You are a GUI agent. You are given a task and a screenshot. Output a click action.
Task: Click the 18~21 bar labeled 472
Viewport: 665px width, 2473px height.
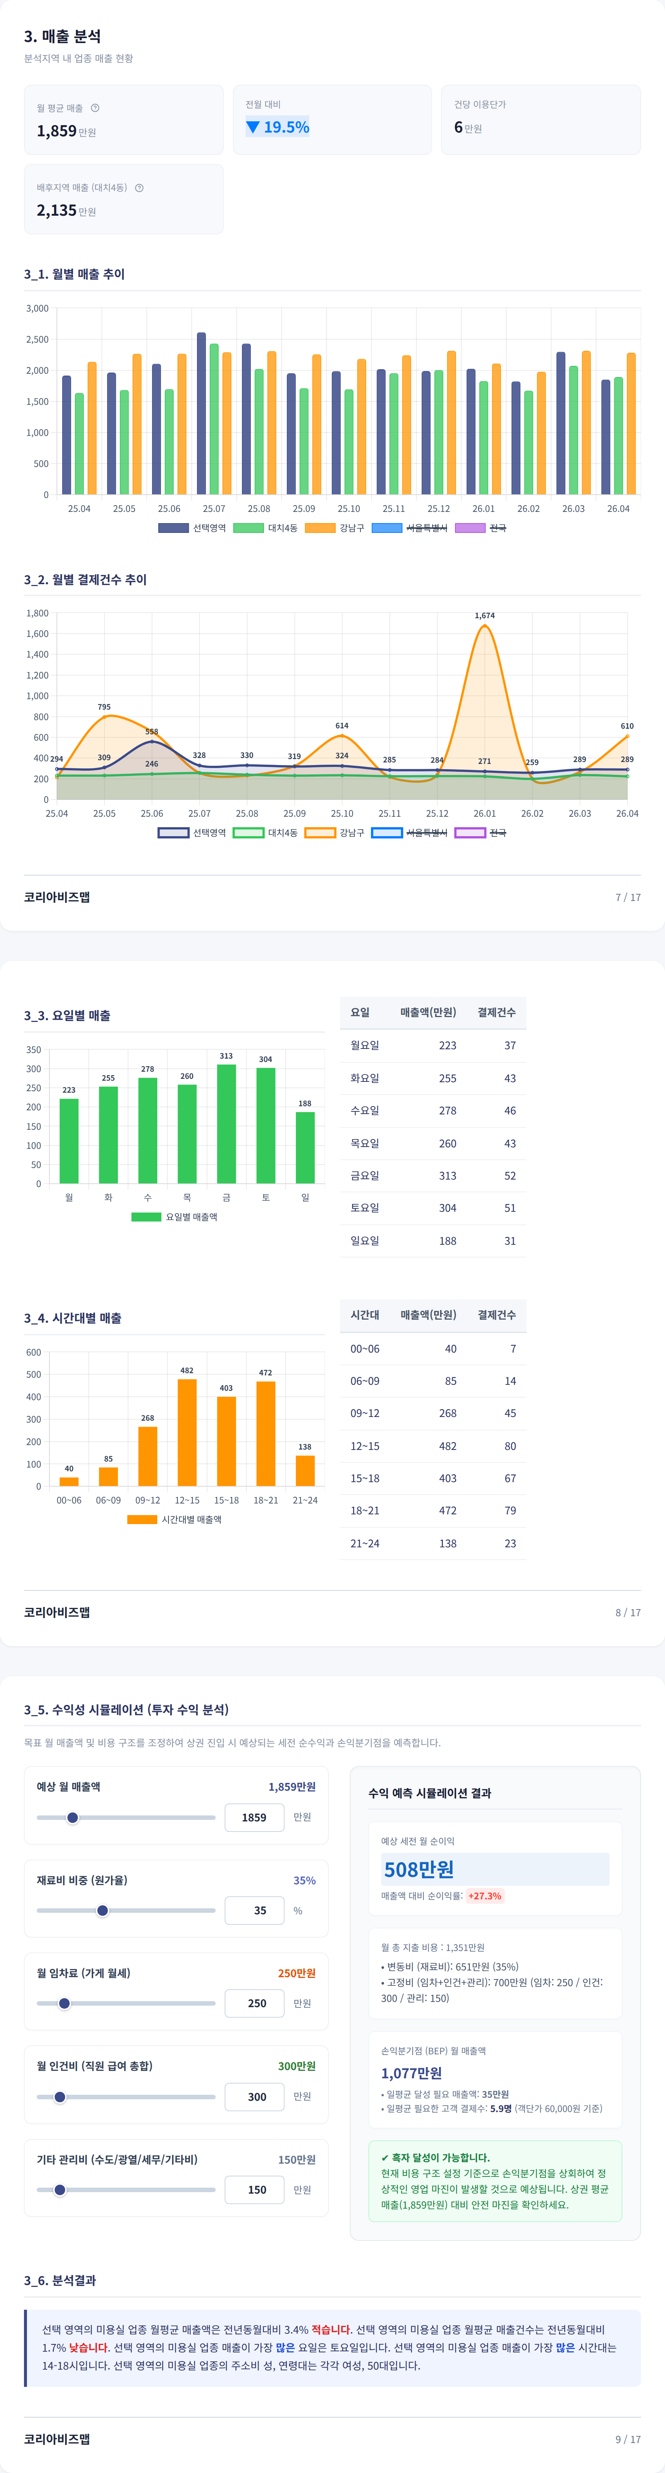(266, 1433)
